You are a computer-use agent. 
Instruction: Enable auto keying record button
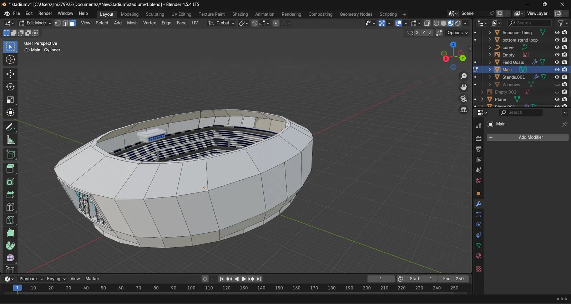click(x=205, y=279)
